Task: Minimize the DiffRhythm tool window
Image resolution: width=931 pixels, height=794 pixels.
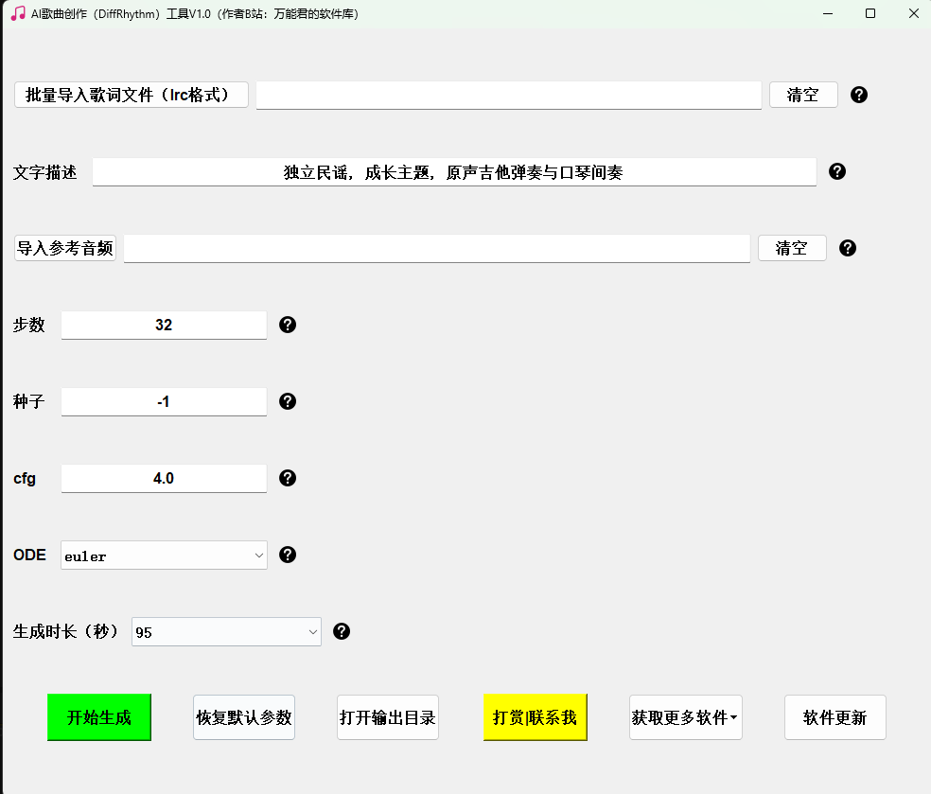Action: 828,13
